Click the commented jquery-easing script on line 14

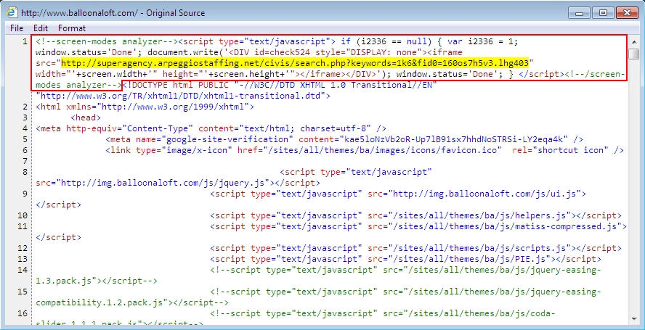pos(405,270)
